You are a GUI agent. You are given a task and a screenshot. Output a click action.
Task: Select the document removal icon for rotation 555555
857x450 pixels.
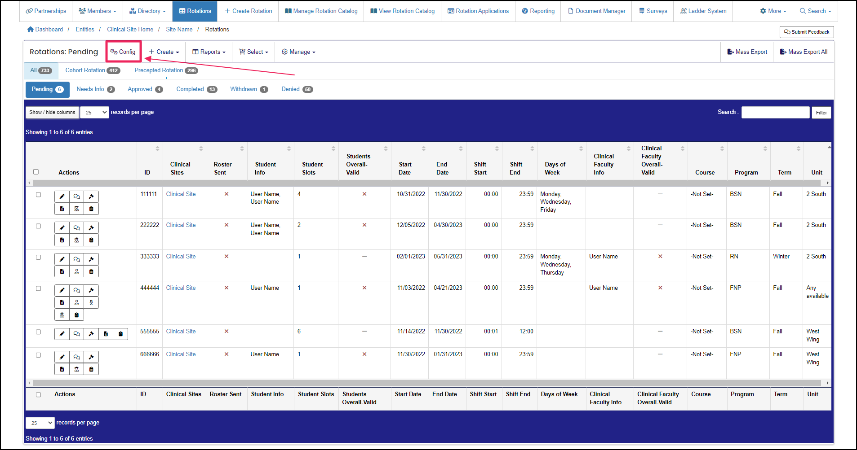pyautogui.click(x=106, y=334)
